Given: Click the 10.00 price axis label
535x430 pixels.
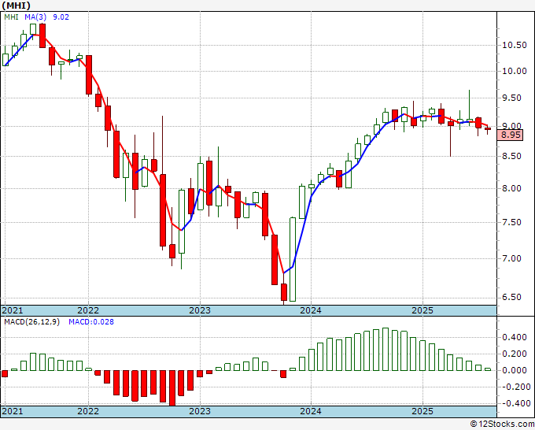Looking at the screenshot, I should tap(515, 71).
